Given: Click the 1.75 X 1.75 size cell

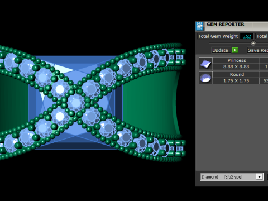Looking at the screenshot, I should point(236,80).
